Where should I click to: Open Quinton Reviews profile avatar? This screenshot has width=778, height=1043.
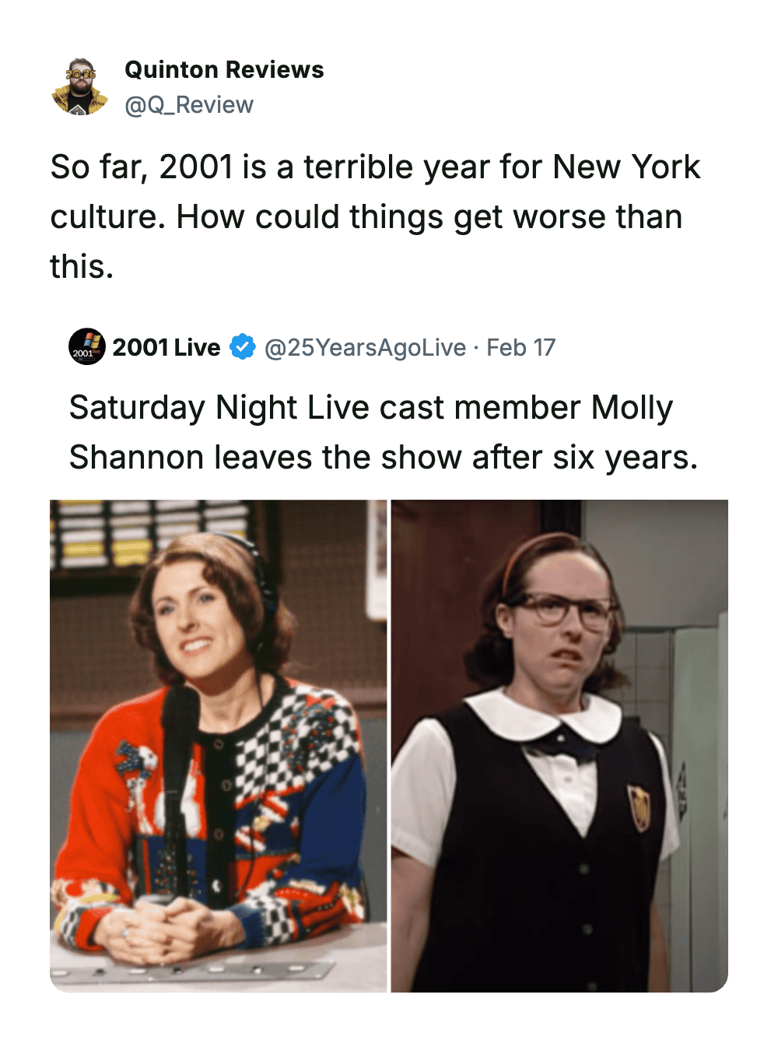pos(79,86)
